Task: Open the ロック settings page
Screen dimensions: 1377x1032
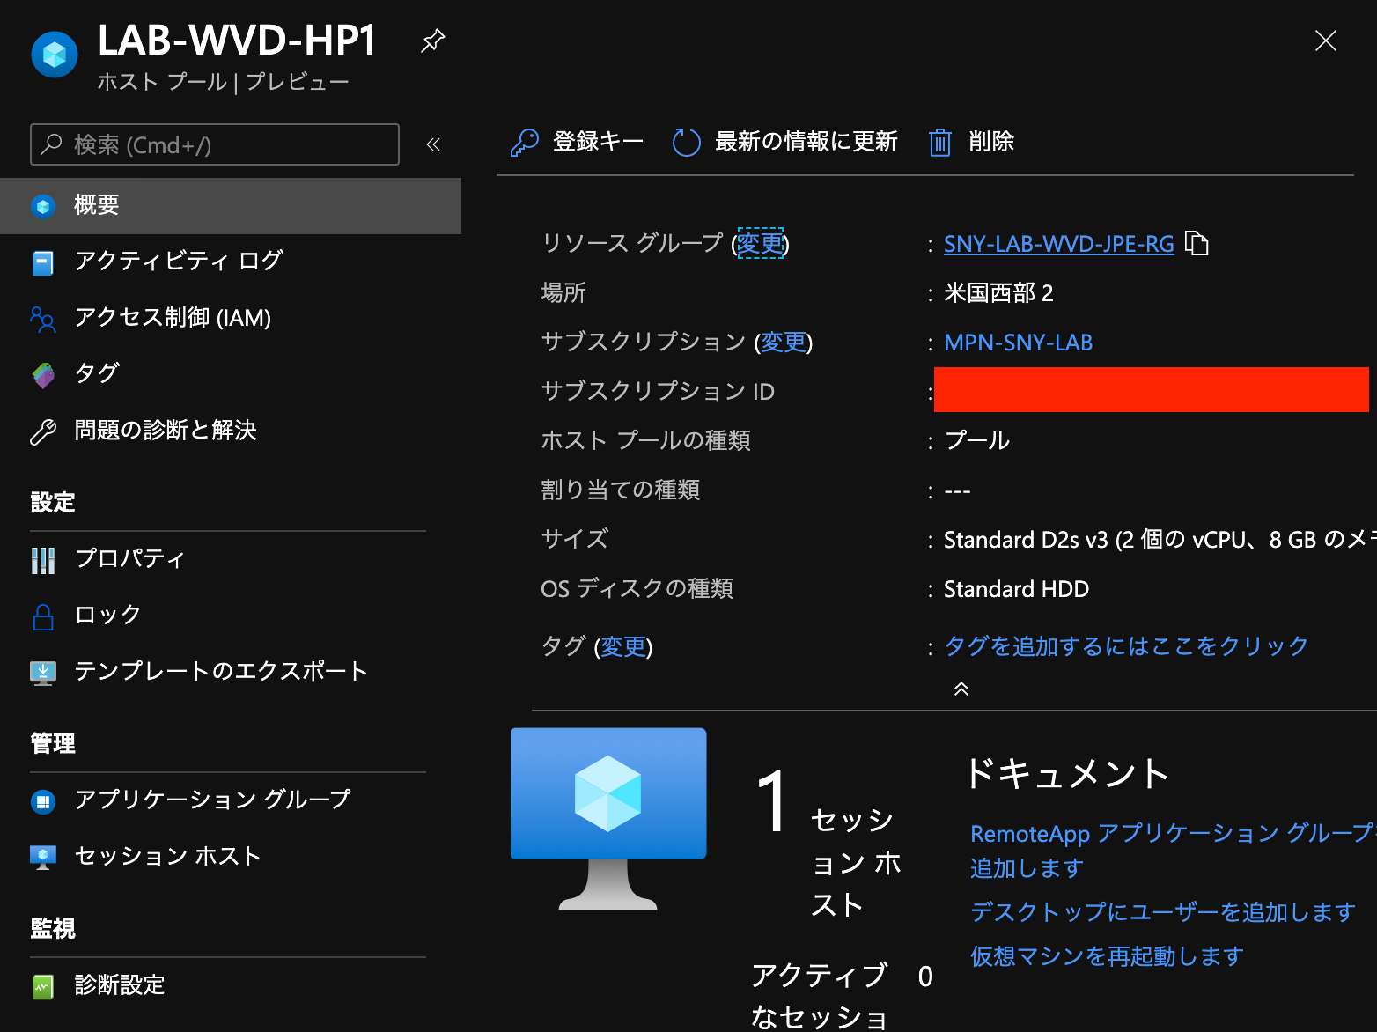Action: pos(107,615)
